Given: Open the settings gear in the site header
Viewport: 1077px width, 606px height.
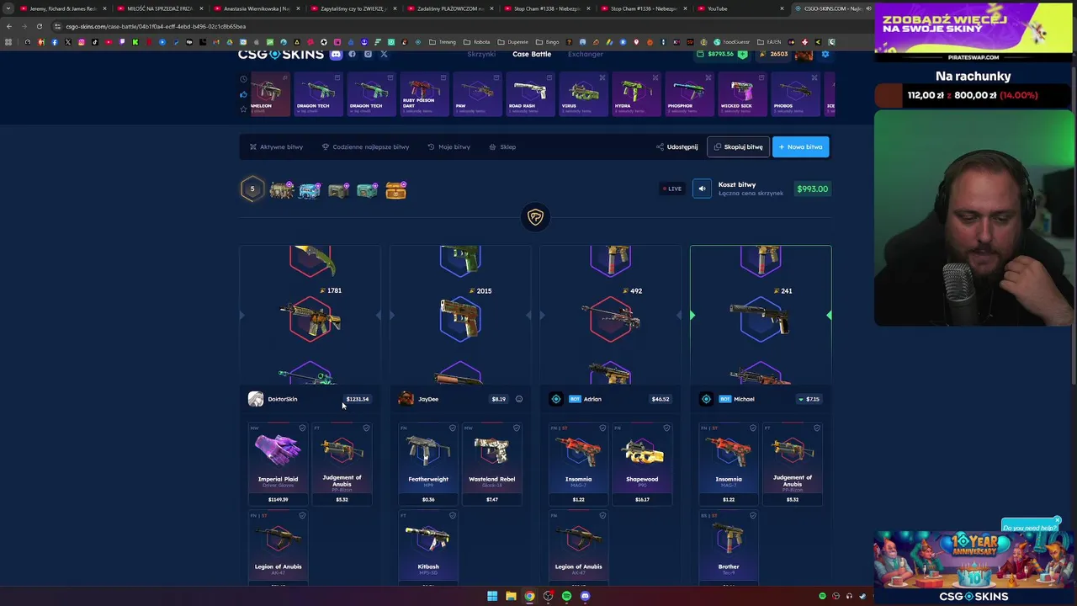Looking at the screenshot, I should pos(825,54).
